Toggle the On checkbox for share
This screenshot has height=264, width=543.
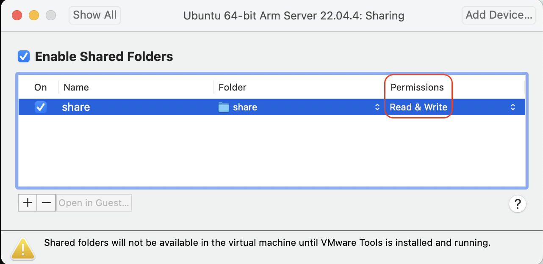click(x=41, y=107)
